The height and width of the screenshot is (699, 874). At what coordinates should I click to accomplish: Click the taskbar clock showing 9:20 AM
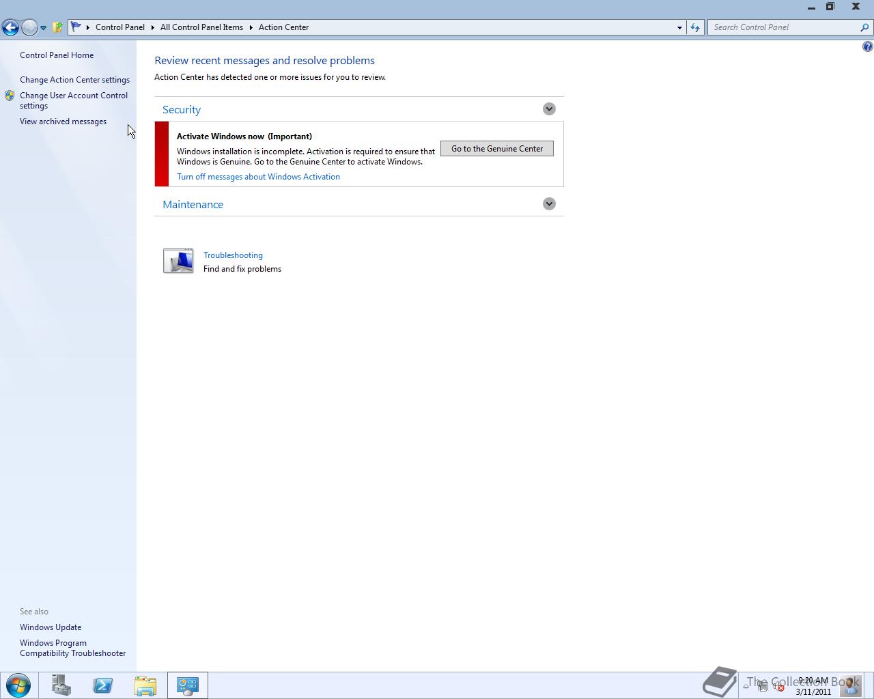(813, 686)
